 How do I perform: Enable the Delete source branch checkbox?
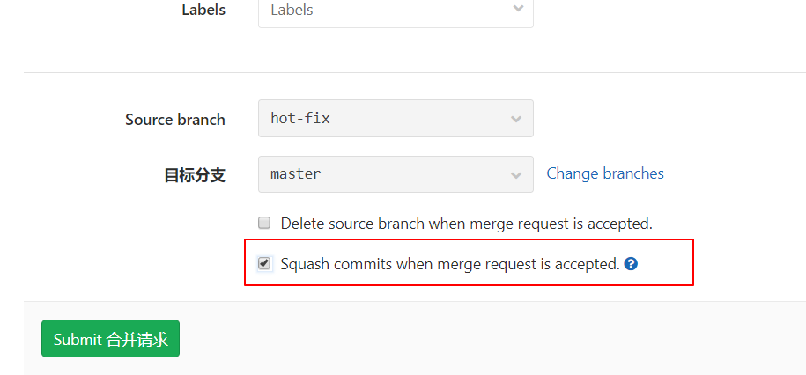[264, 223]
